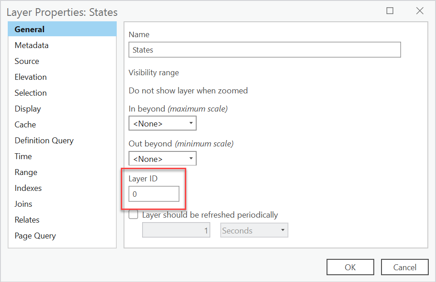Cancel the Layer Properties dialog
This screenshot has width=436, height=282.
point(405,267)
